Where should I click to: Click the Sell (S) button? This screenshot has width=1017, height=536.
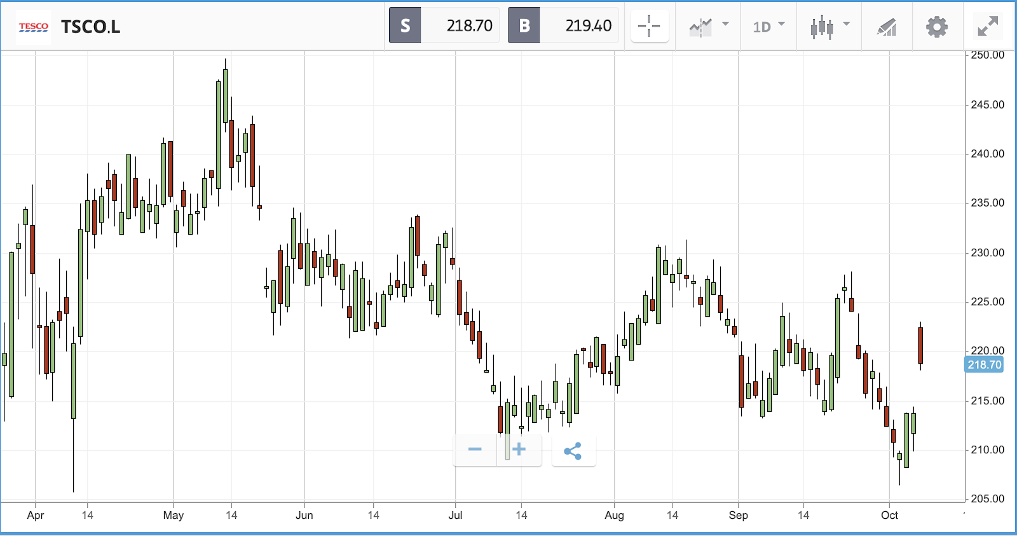405,25
